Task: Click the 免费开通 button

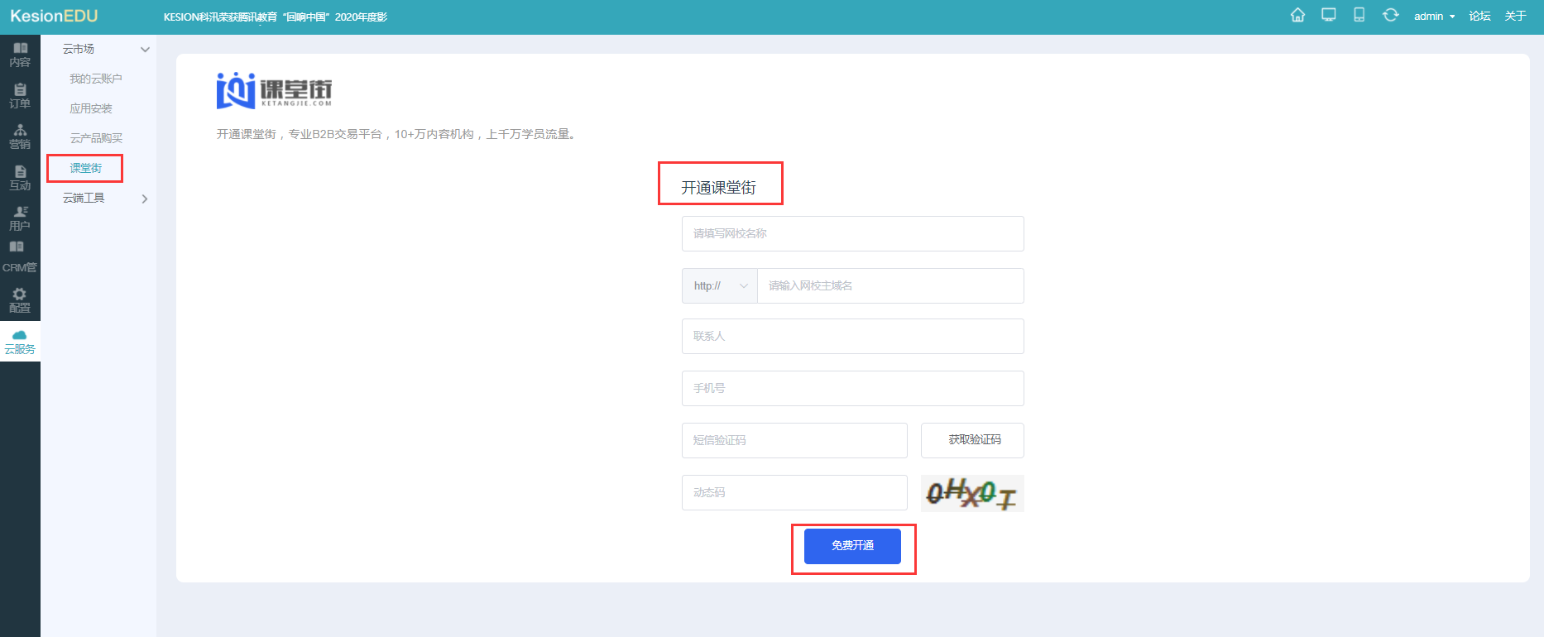Action: pos(852,546)
